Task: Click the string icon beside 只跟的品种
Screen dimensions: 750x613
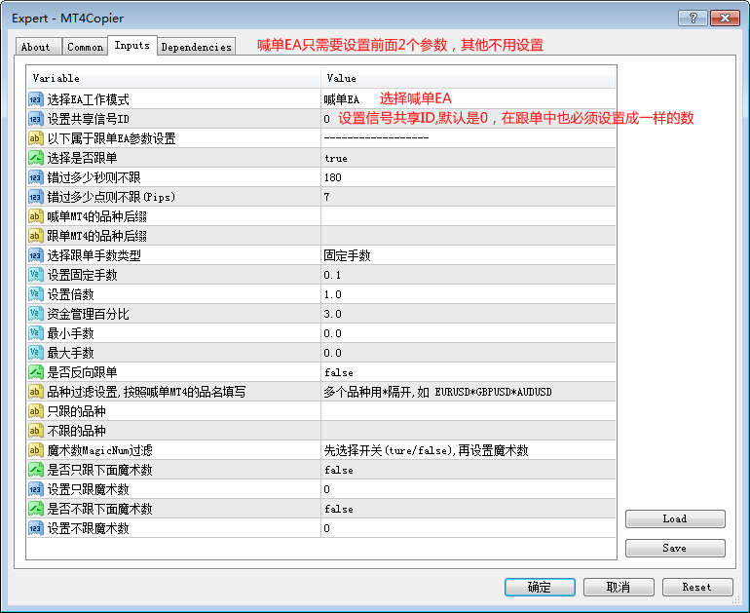Action: click(36, 411)
